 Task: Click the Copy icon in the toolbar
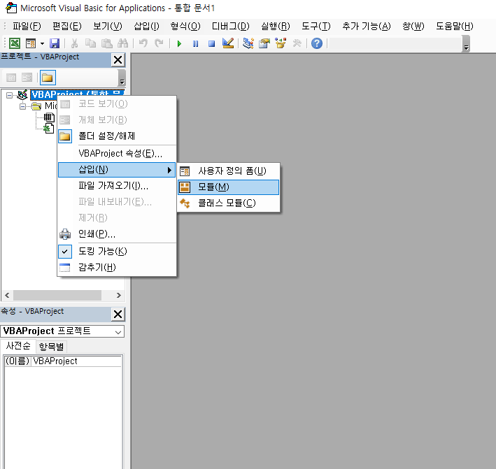coord(90,43)
